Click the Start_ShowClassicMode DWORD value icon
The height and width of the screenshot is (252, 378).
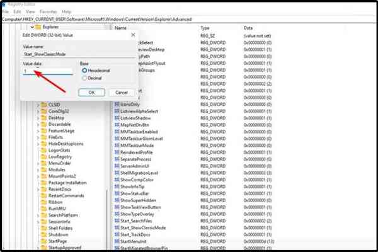(x=117, y=227)
